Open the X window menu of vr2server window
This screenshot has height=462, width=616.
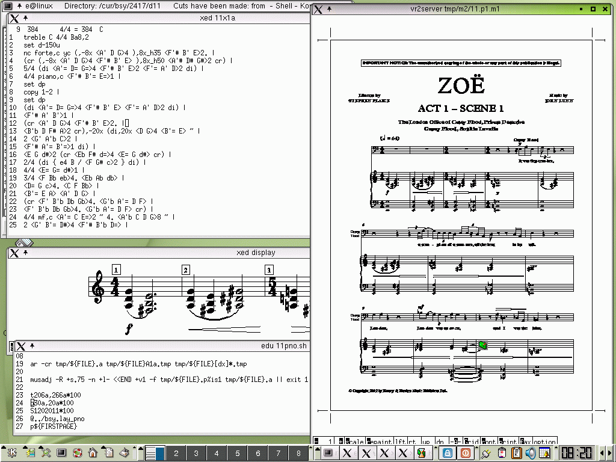(x=318, y=10)
